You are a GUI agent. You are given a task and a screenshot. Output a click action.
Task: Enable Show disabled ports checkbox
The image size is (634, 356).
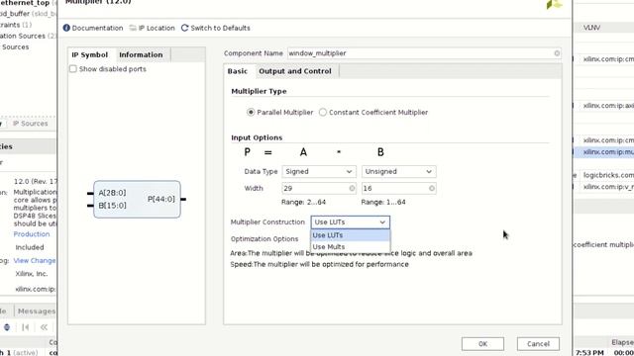click(73, 69)
